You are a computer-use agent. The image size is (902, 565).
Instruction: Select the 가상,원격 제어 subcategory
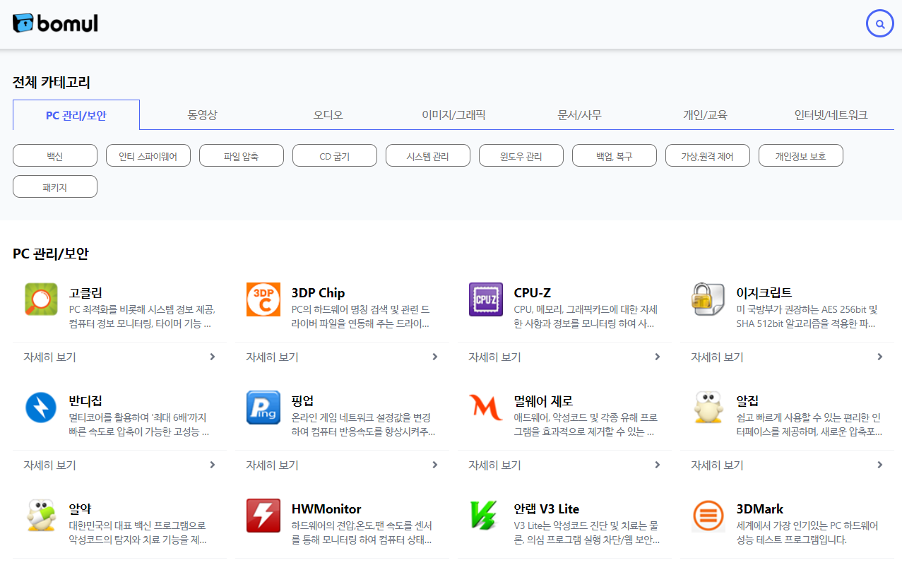tap(708, 156)
